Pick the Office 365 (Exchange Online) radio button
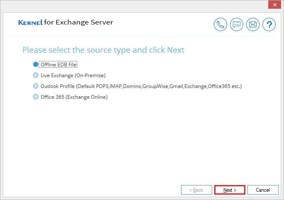Screen dimensions: 284x200 (x=36, y=97)
